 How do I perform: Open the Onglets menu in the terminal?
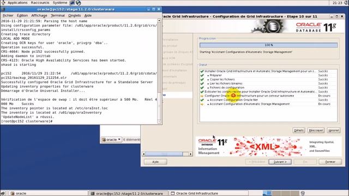coord(74,16)
